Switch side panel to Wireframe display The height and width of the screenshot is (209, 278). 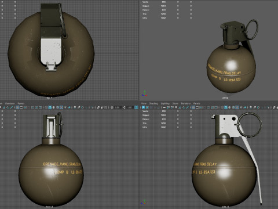[222, 107]
